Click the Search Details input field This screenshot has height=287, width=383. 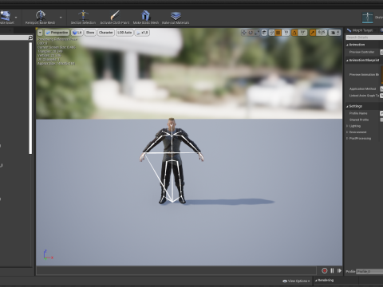pos(365,37)
